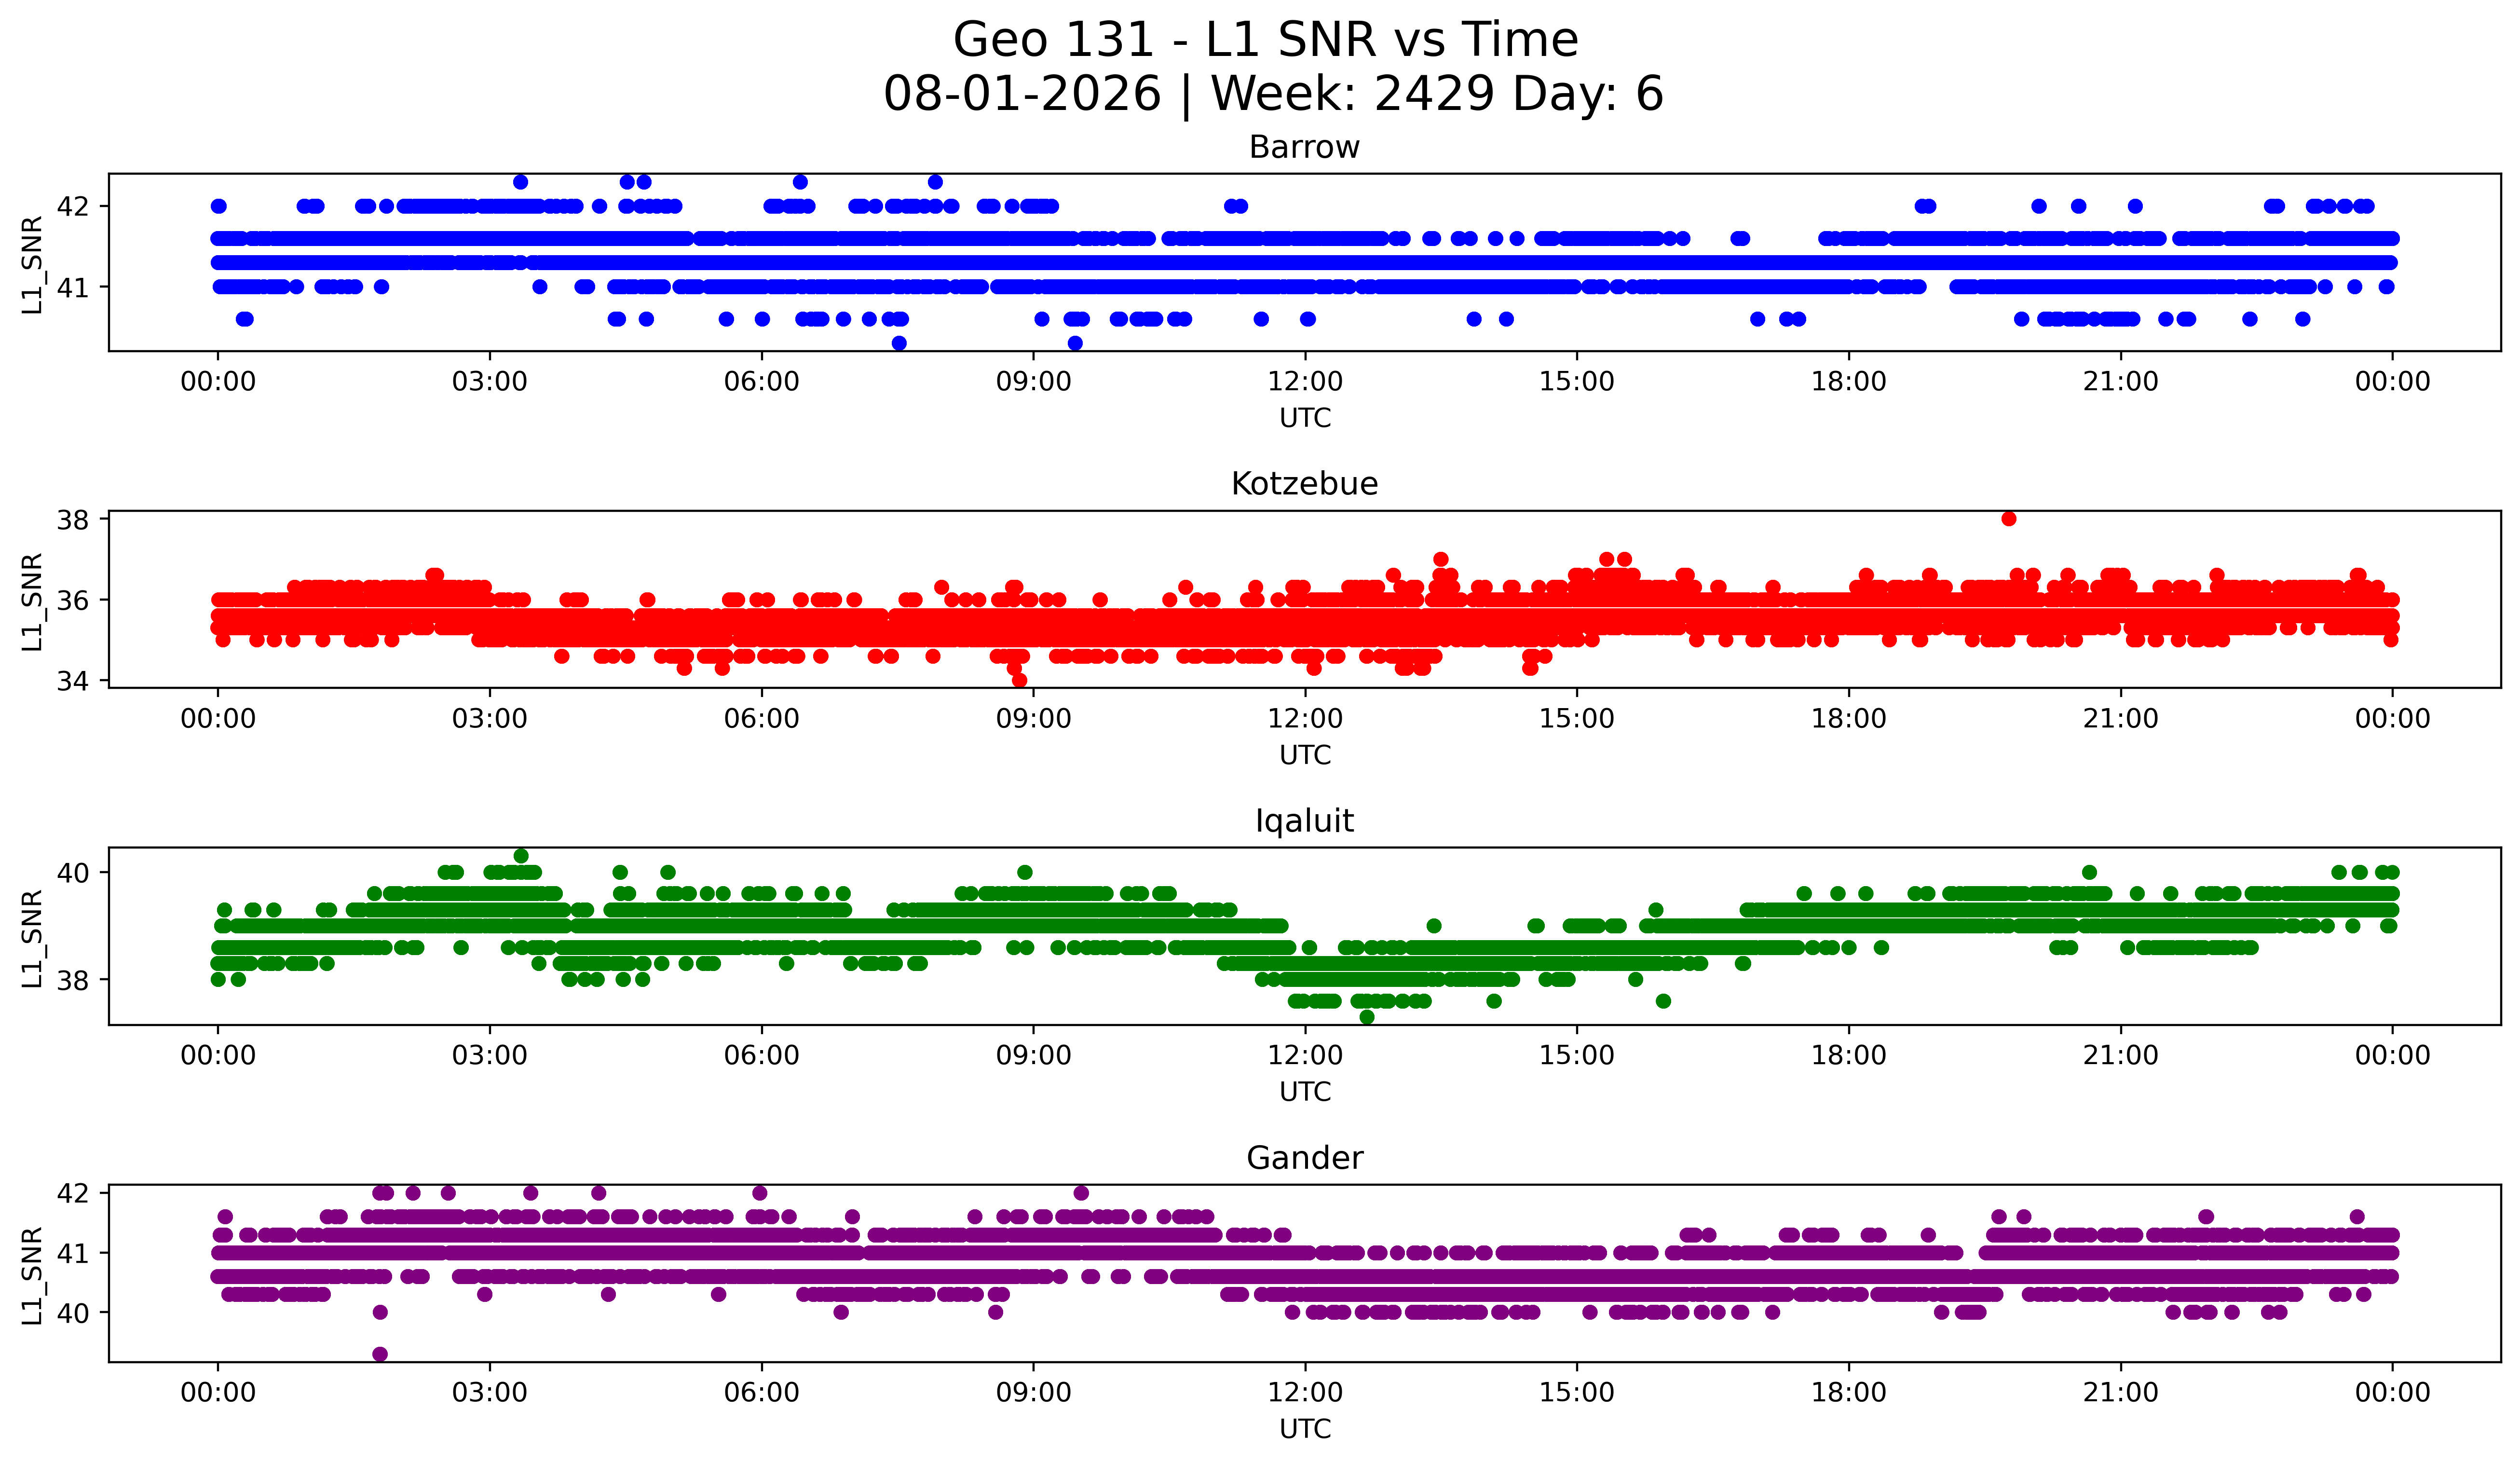Click the Barrow subplot title
The height and width of the screenshot is (1463, 2520).
[x=1304, y=147]
